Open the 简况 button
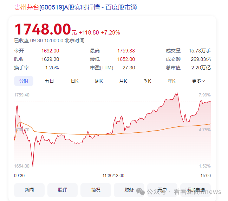 click(96, 190)
